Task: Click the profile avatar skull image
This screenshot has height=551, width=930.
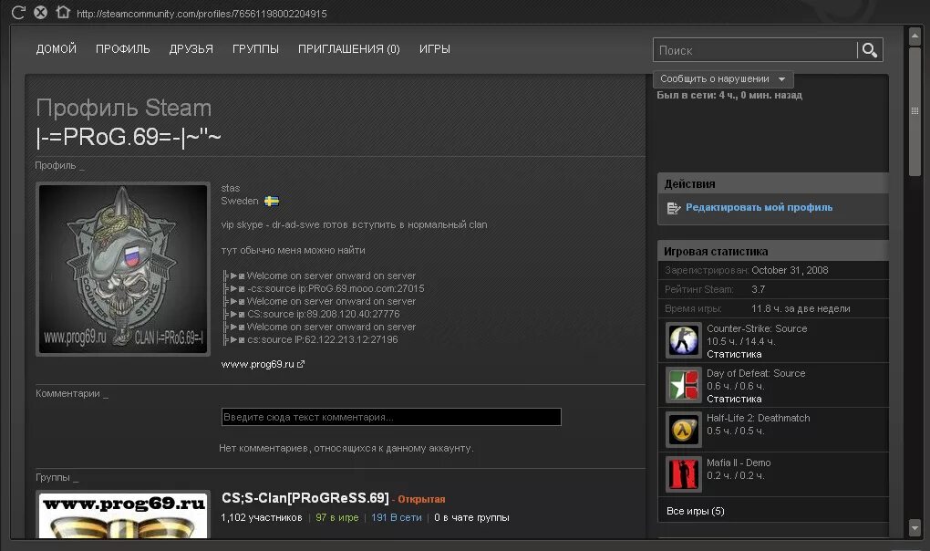Action: tap(123, 269)
